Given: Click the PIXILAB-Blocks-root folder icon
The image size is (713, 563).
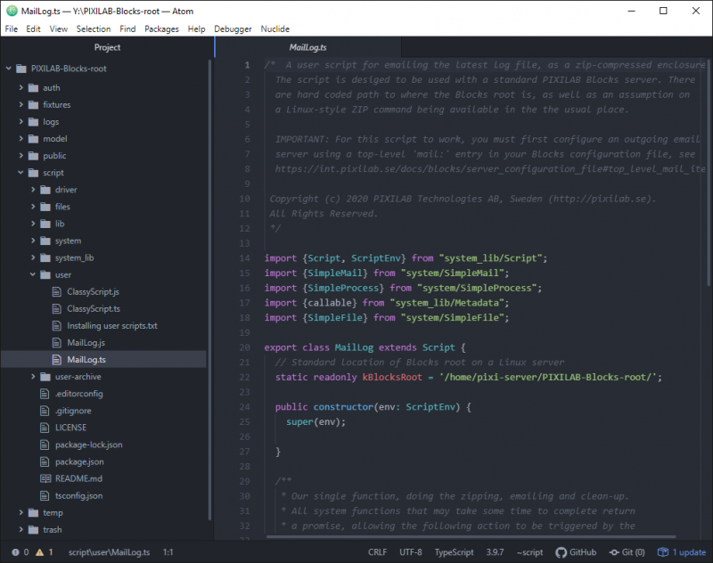Looking at the screenshot, I should pos(21,69).
